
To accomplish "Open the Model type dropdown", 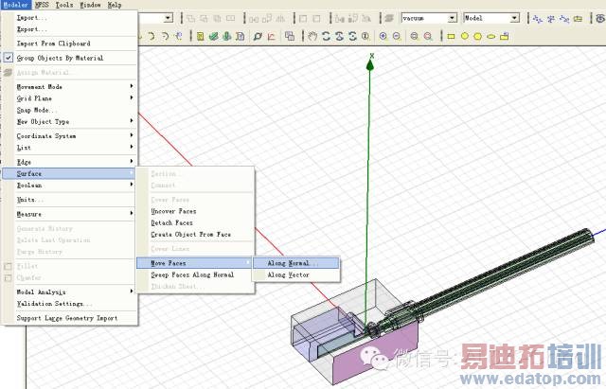I will point(514,18).
